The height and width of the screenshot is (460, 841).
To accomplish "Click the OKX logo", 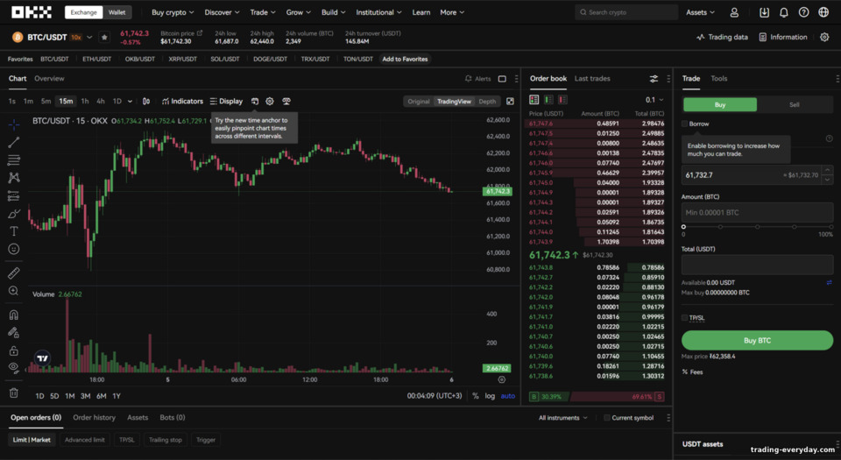I will (x=32, y=11).
